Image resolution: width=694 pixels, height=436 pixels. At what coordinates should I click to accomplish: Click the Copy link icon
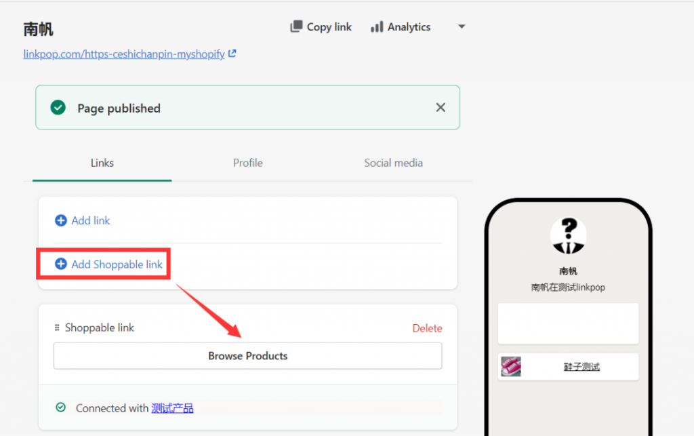(x=296, y=26)
